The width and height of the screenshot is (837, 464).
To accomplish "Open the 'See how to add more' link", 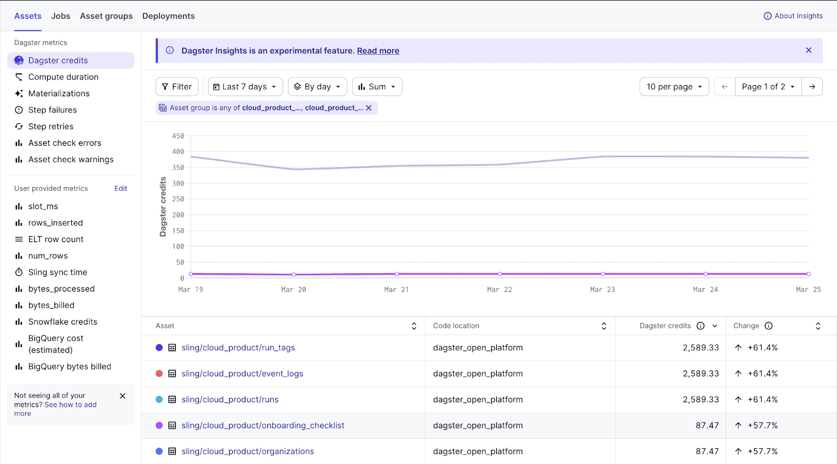I will pyautogui.click(x=55, y=409).
